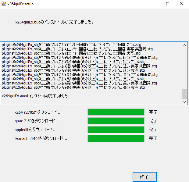The image size is (189, 182).
Task: Click the log scrollbar thumb
Action: point(184,94)
